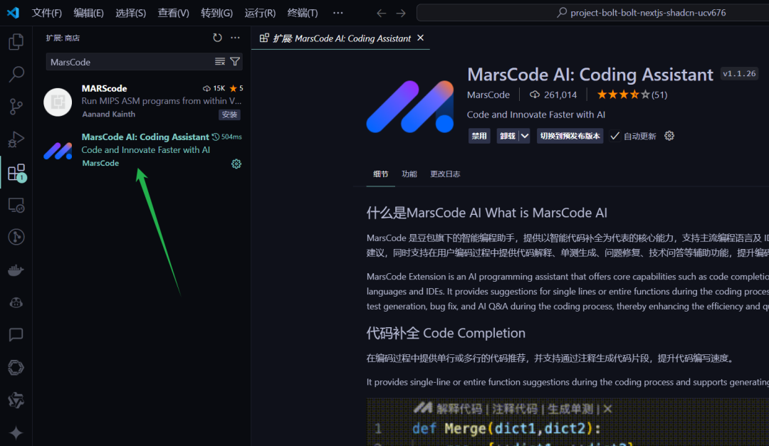Open the robot face icon view
This screenshot has height=446, width=769.
tap(16, 302)
